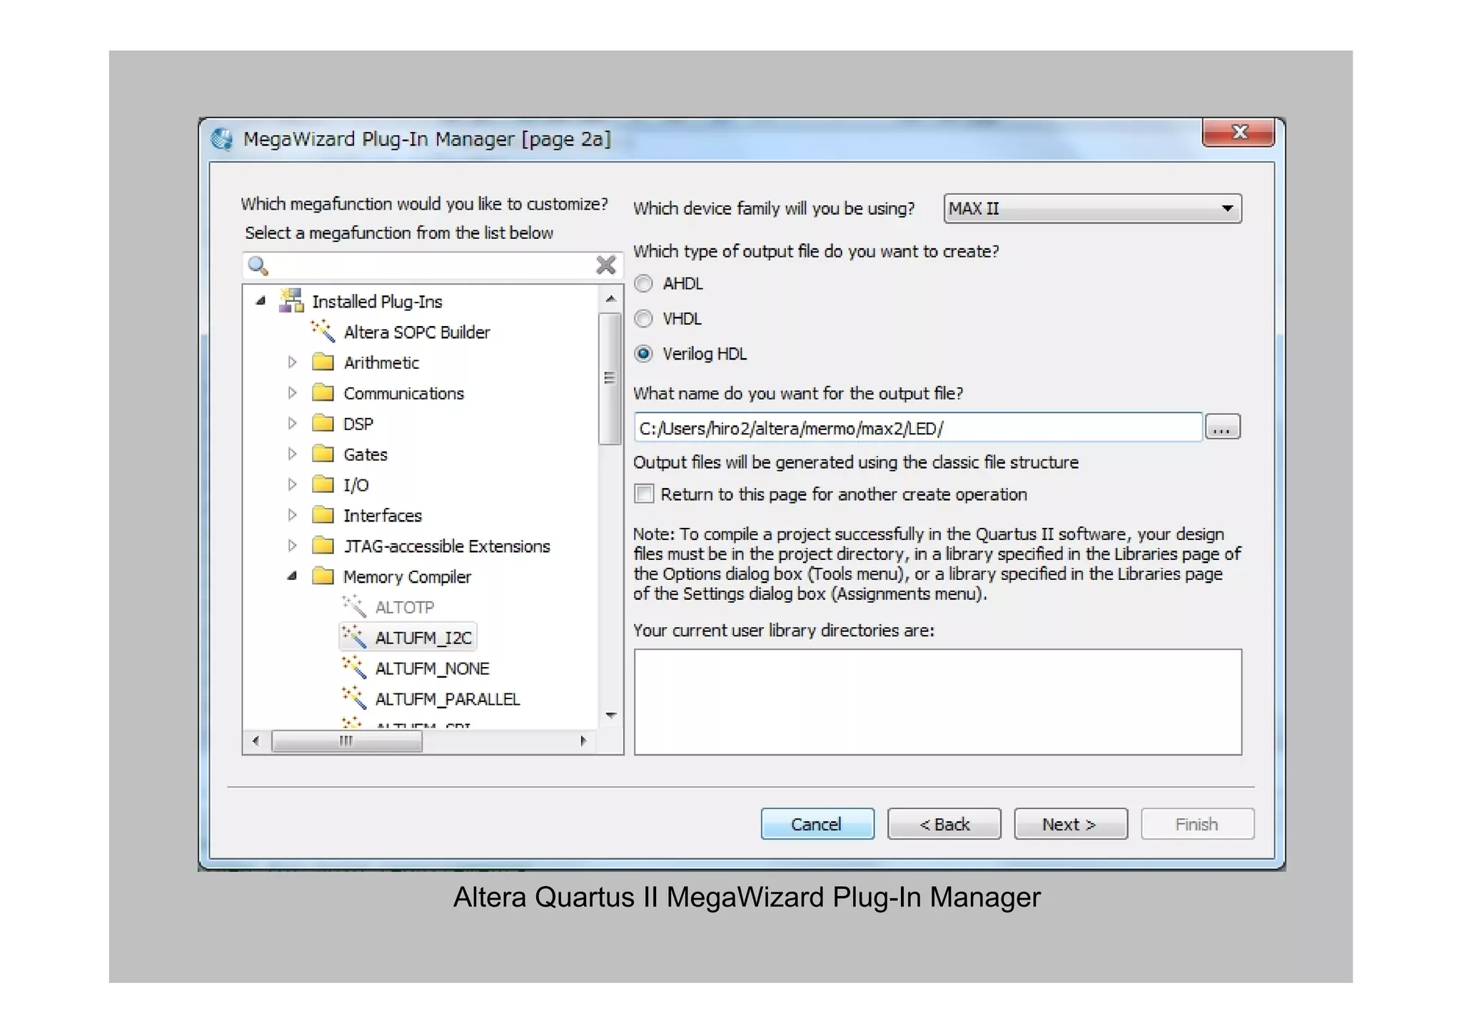Expand the DSP category
1462x1033 pixels.
point(292,424)
